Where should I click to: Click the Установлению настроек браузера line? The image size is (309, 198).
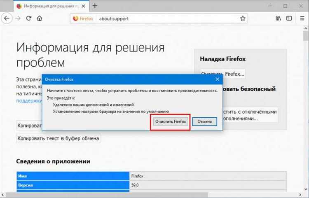[111, 112]
